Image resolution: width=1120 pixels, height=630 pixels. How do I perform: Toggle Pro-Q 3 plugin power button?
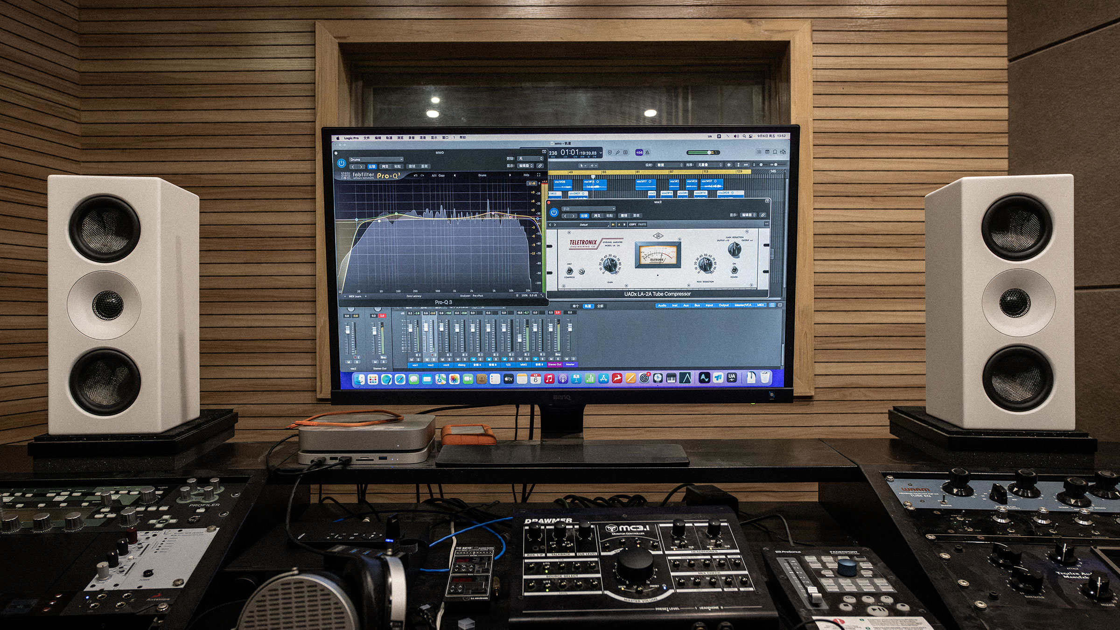(341, 163)
